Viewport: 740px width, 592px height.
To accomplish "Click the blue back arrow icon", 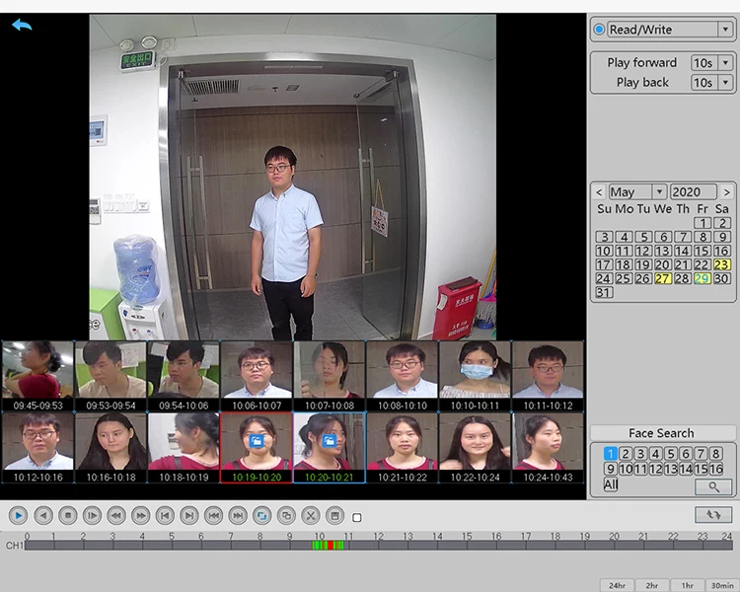I will (x=22, y=24).
